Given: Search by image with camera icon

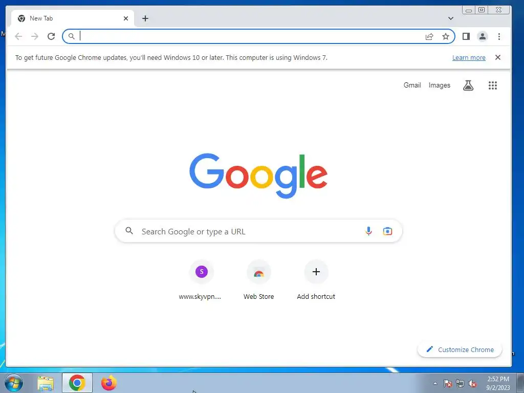Looking at the screenshot, I should (388, 231).
